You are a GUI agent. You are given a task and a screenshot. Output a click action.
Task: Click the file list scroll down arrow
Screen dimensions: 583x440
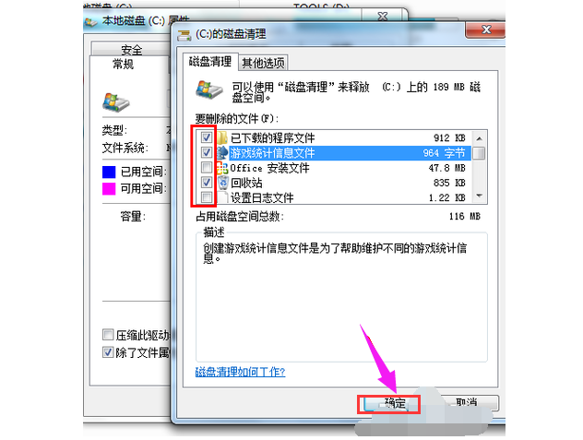pyautogui.click(x=480, y=196)
